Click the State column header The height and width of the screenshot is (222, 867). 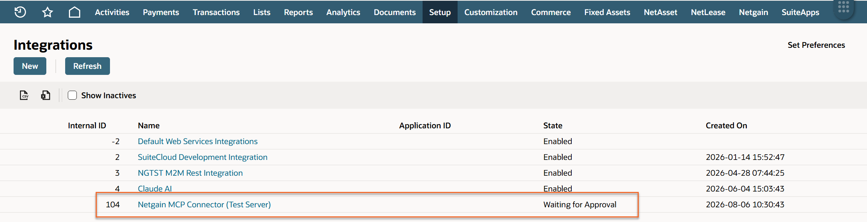coord(553,125)
